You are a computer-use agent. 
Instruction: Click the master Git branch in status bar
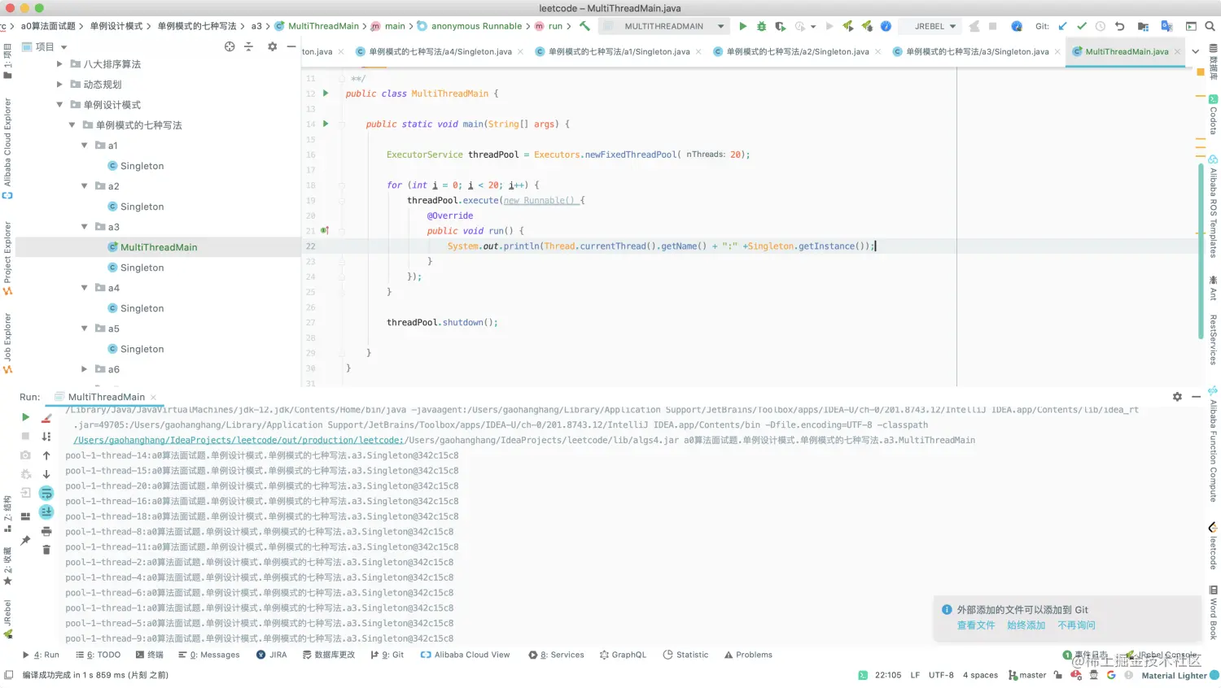1027,675
